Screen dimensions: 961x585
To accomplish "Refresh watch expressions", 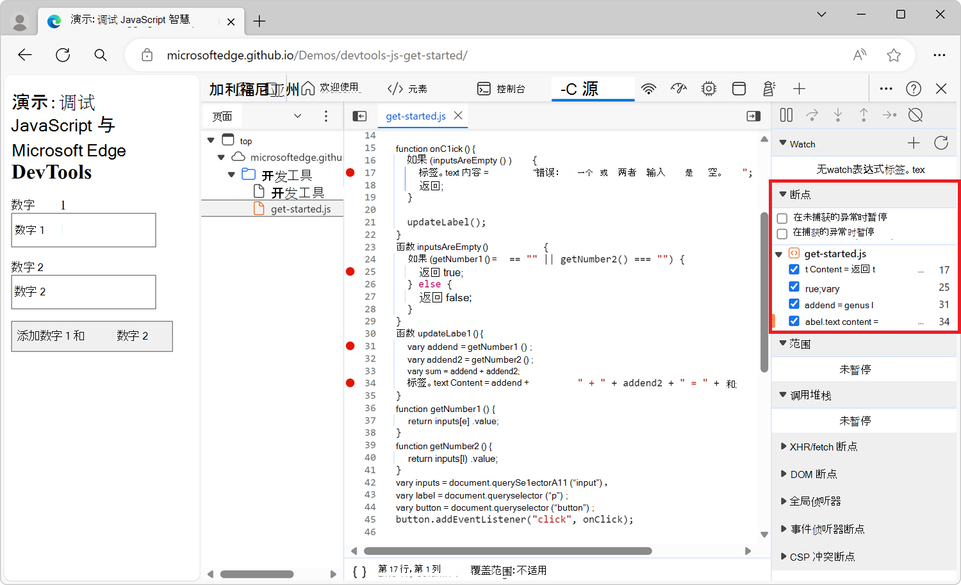I will [940, 144].
